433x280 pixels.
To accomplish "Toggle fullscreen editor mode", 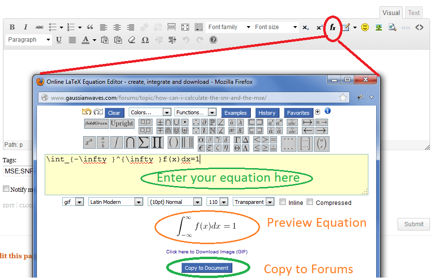I will click(x=185, y=27).
